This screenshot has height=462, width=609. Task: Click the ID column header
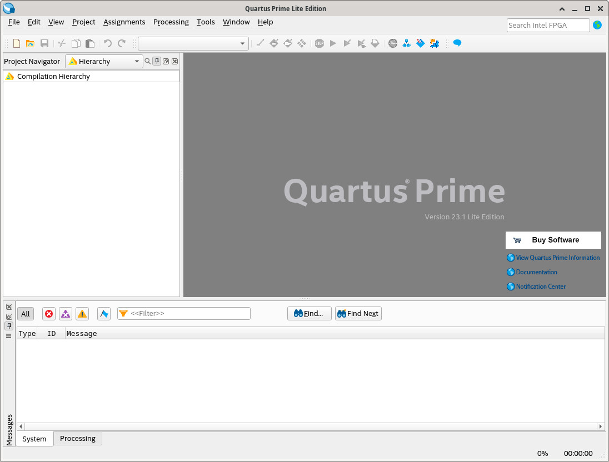point(51,334)
